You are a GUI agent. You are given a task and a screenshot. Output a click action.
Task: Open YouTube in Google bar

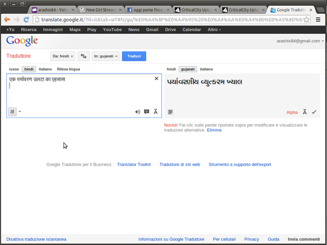coord(112,29)
